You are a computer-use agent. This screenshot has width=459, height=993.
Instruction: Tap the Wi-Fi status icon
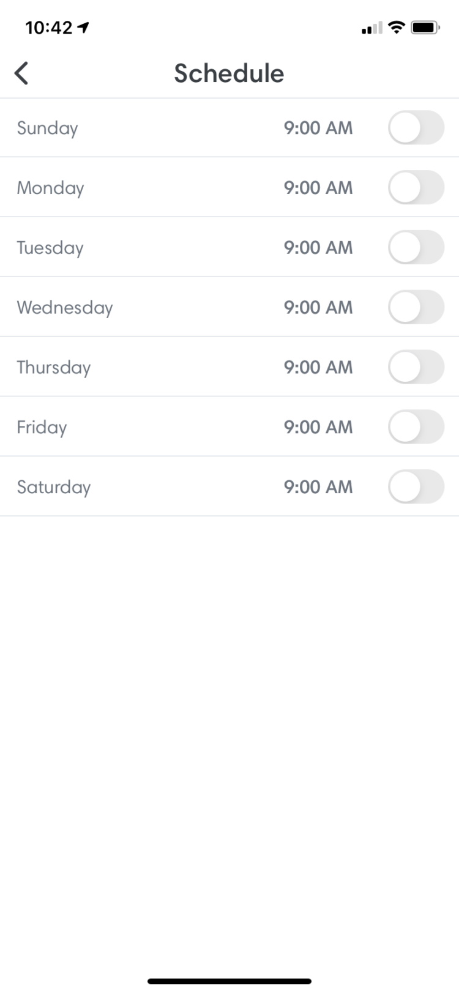397,28
